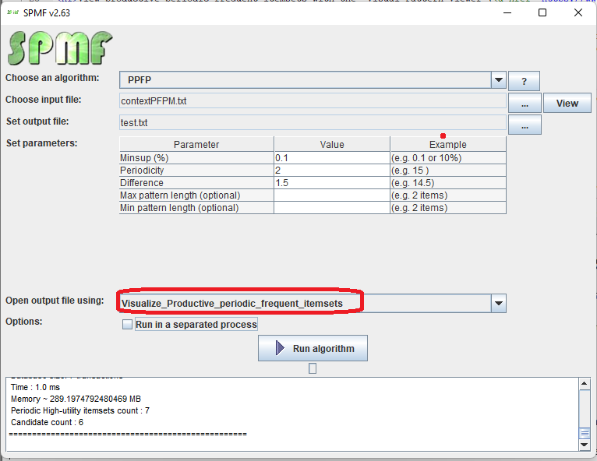Viewport: 597px width, 461px height.
Task: Click the console scrollbar up arrow
Action: click(x=585, y=383)
